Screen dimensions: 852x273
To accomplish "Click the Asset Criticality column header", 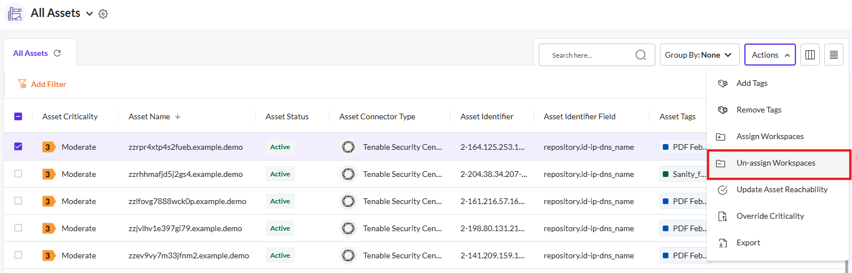I will pyautogui.click(x=70, y=116).
